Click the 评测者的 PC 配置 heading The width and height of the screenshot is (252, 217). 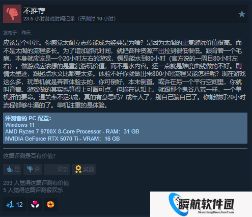(28, 118)
